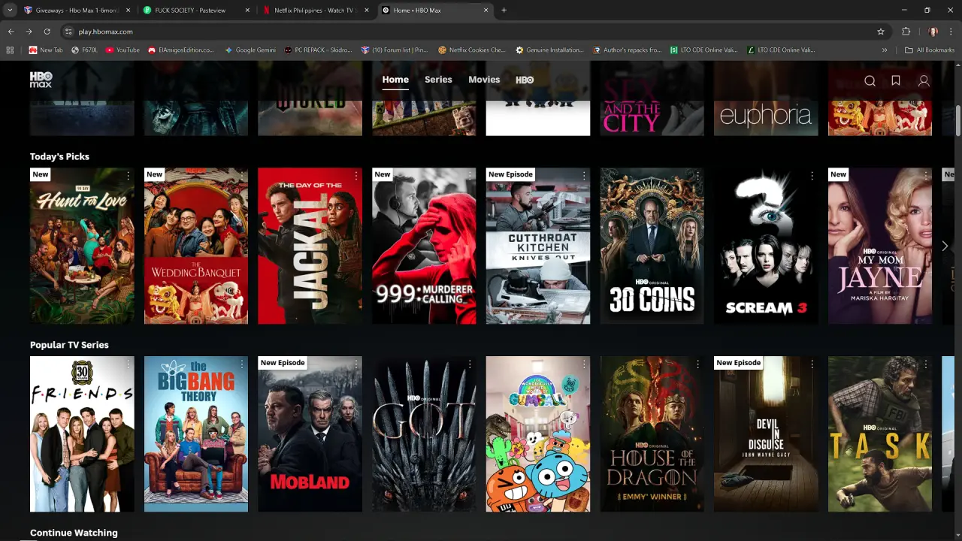Open the F670L bookmark

point(84,50)
